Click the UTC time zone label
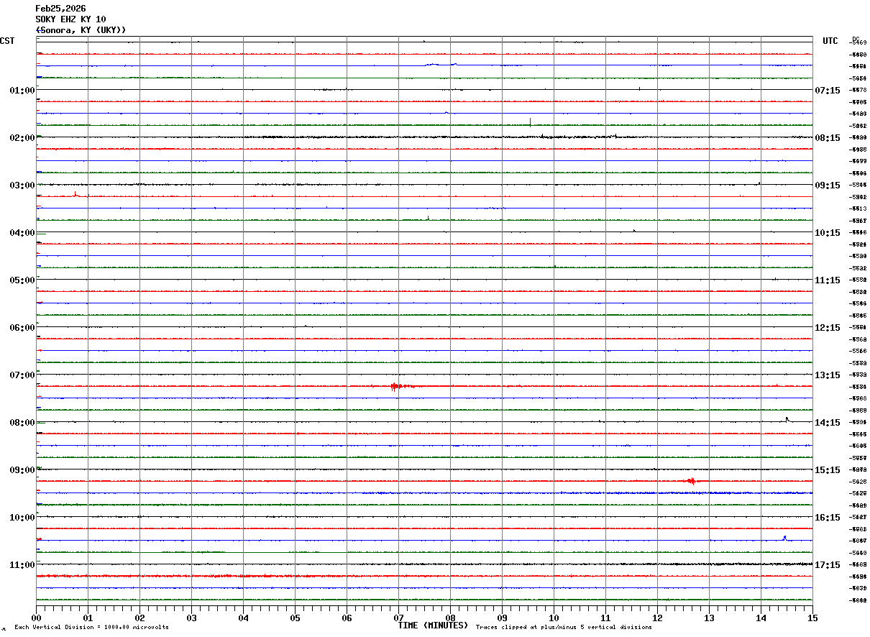 (830, 41)
